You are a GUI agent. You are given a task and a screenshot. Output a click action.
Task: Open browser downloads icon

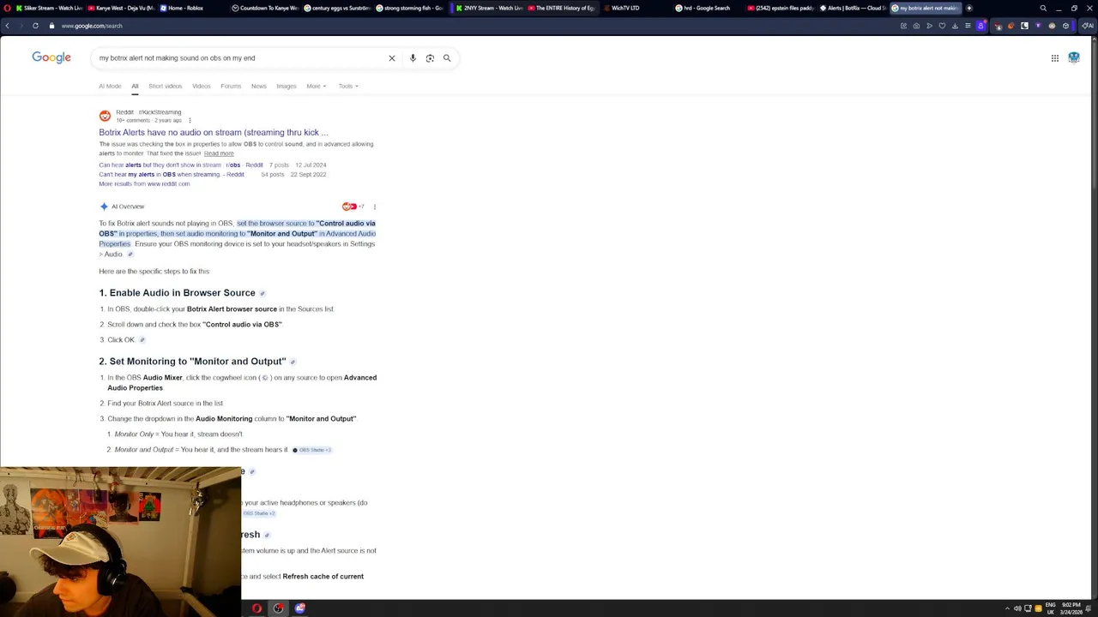point(955,26)
